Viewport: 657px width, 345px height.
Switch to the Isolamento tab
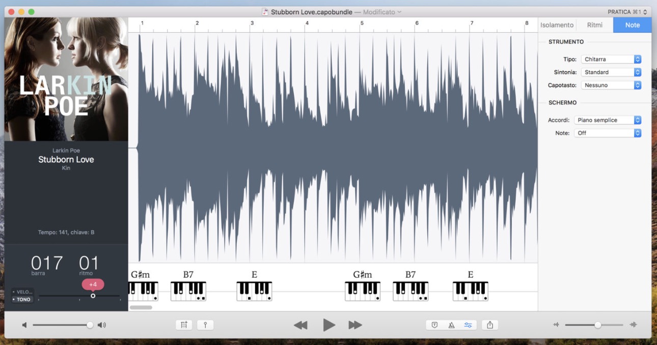point(557,25)
